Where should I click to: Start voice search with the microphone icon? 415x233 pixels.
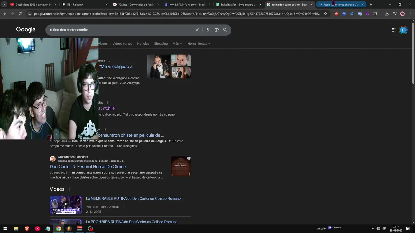pyautogui.click(x=208, y=30)
